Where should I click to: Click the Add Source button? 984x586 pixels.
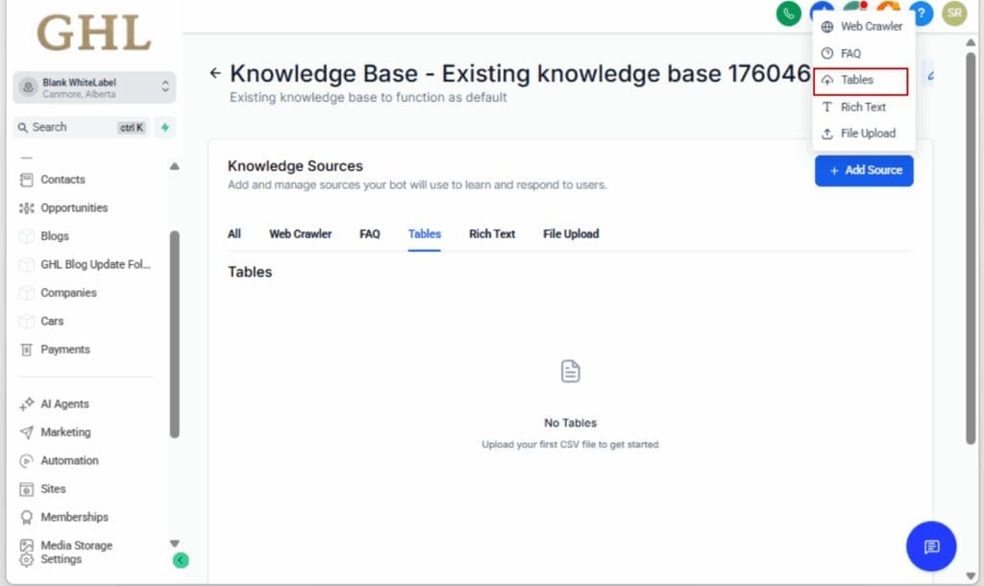(863, 169)
